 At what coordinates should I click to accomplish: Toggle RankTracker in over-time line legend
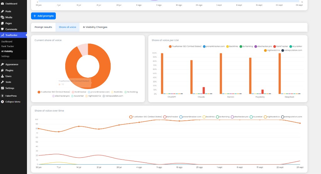click(x=171, y=117)
